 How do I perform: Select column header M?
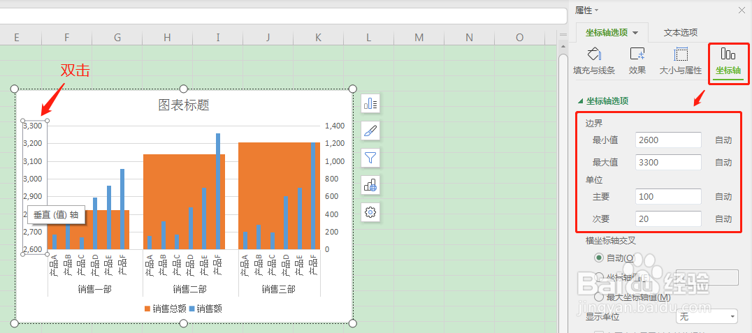419,38
